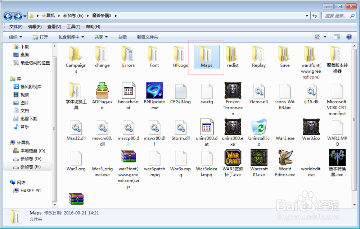Select the ADPlug.exe installer icon
The width and height of the screenshot is (360, 229).
(102, 90)
